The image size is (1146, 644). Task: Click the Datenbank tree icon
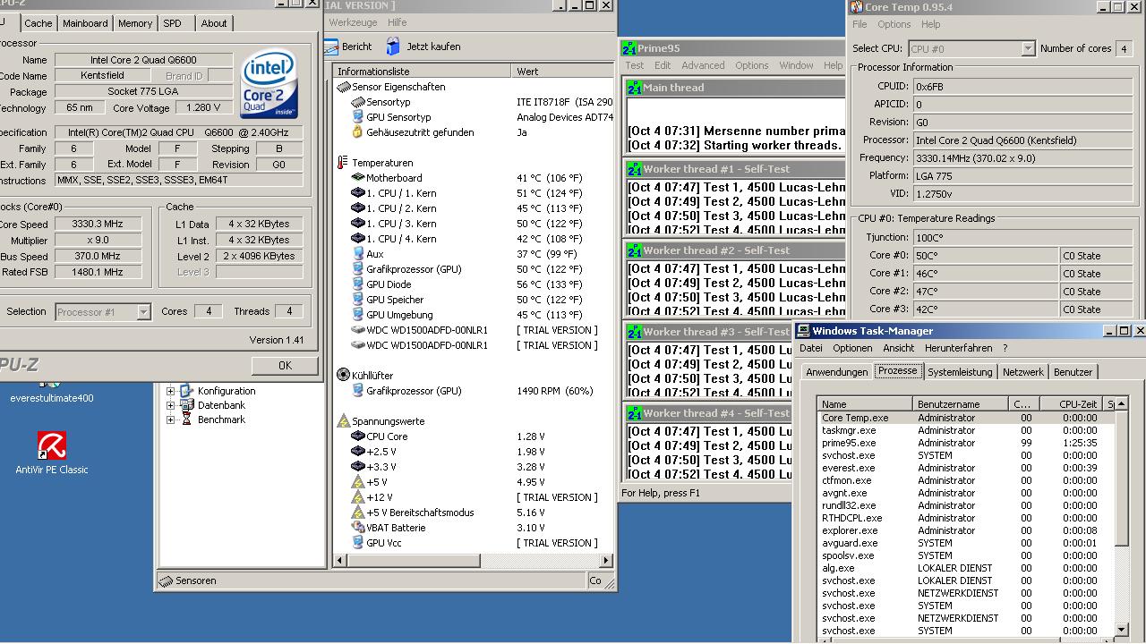(x=186, y=405)
